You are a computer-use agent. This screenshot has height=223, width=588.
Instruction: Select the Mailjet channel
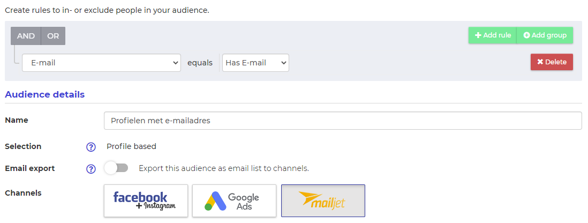[323, 200]
